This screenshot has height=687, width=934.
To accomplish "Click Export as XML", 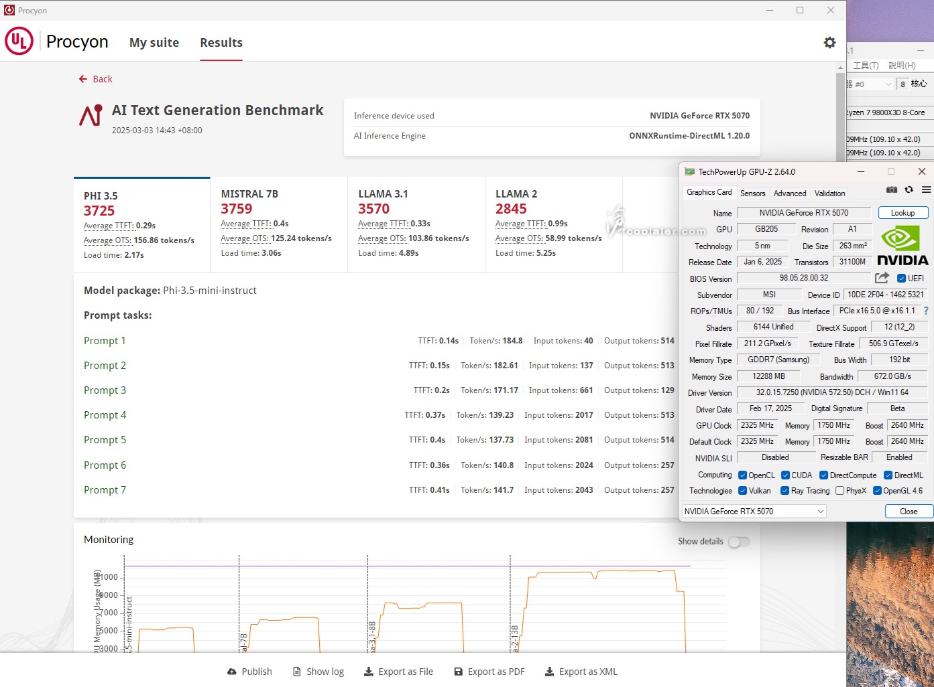I will 581,672.
